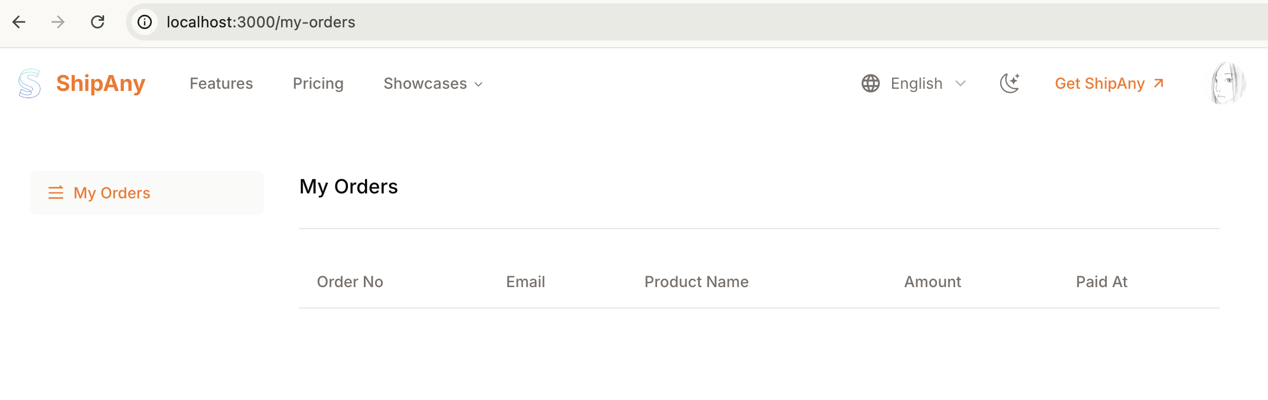Click the Paid At column header
The height and width of the screenshot is (400, 1268).
pyautogui.click(x=1101, y=282)
